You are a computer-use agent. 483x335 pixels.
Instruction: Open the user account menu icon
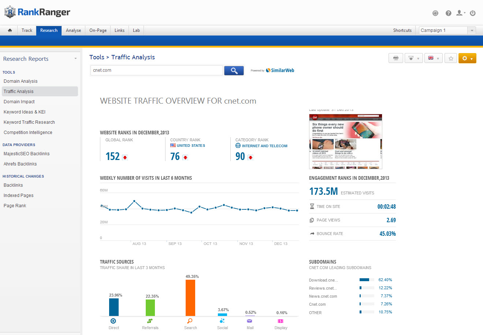(461, 13)
